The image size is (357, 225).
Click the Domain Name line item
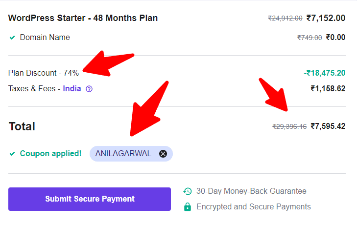coord(45,37)
